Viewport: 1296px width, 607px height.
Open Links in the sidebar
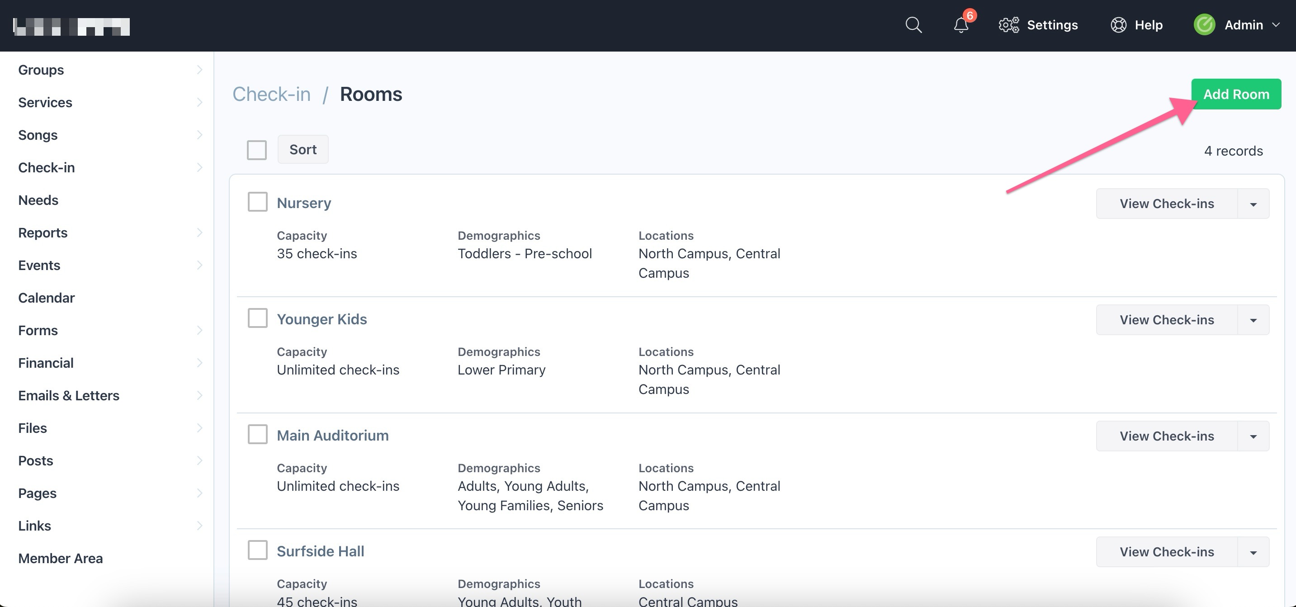[35, 526]
